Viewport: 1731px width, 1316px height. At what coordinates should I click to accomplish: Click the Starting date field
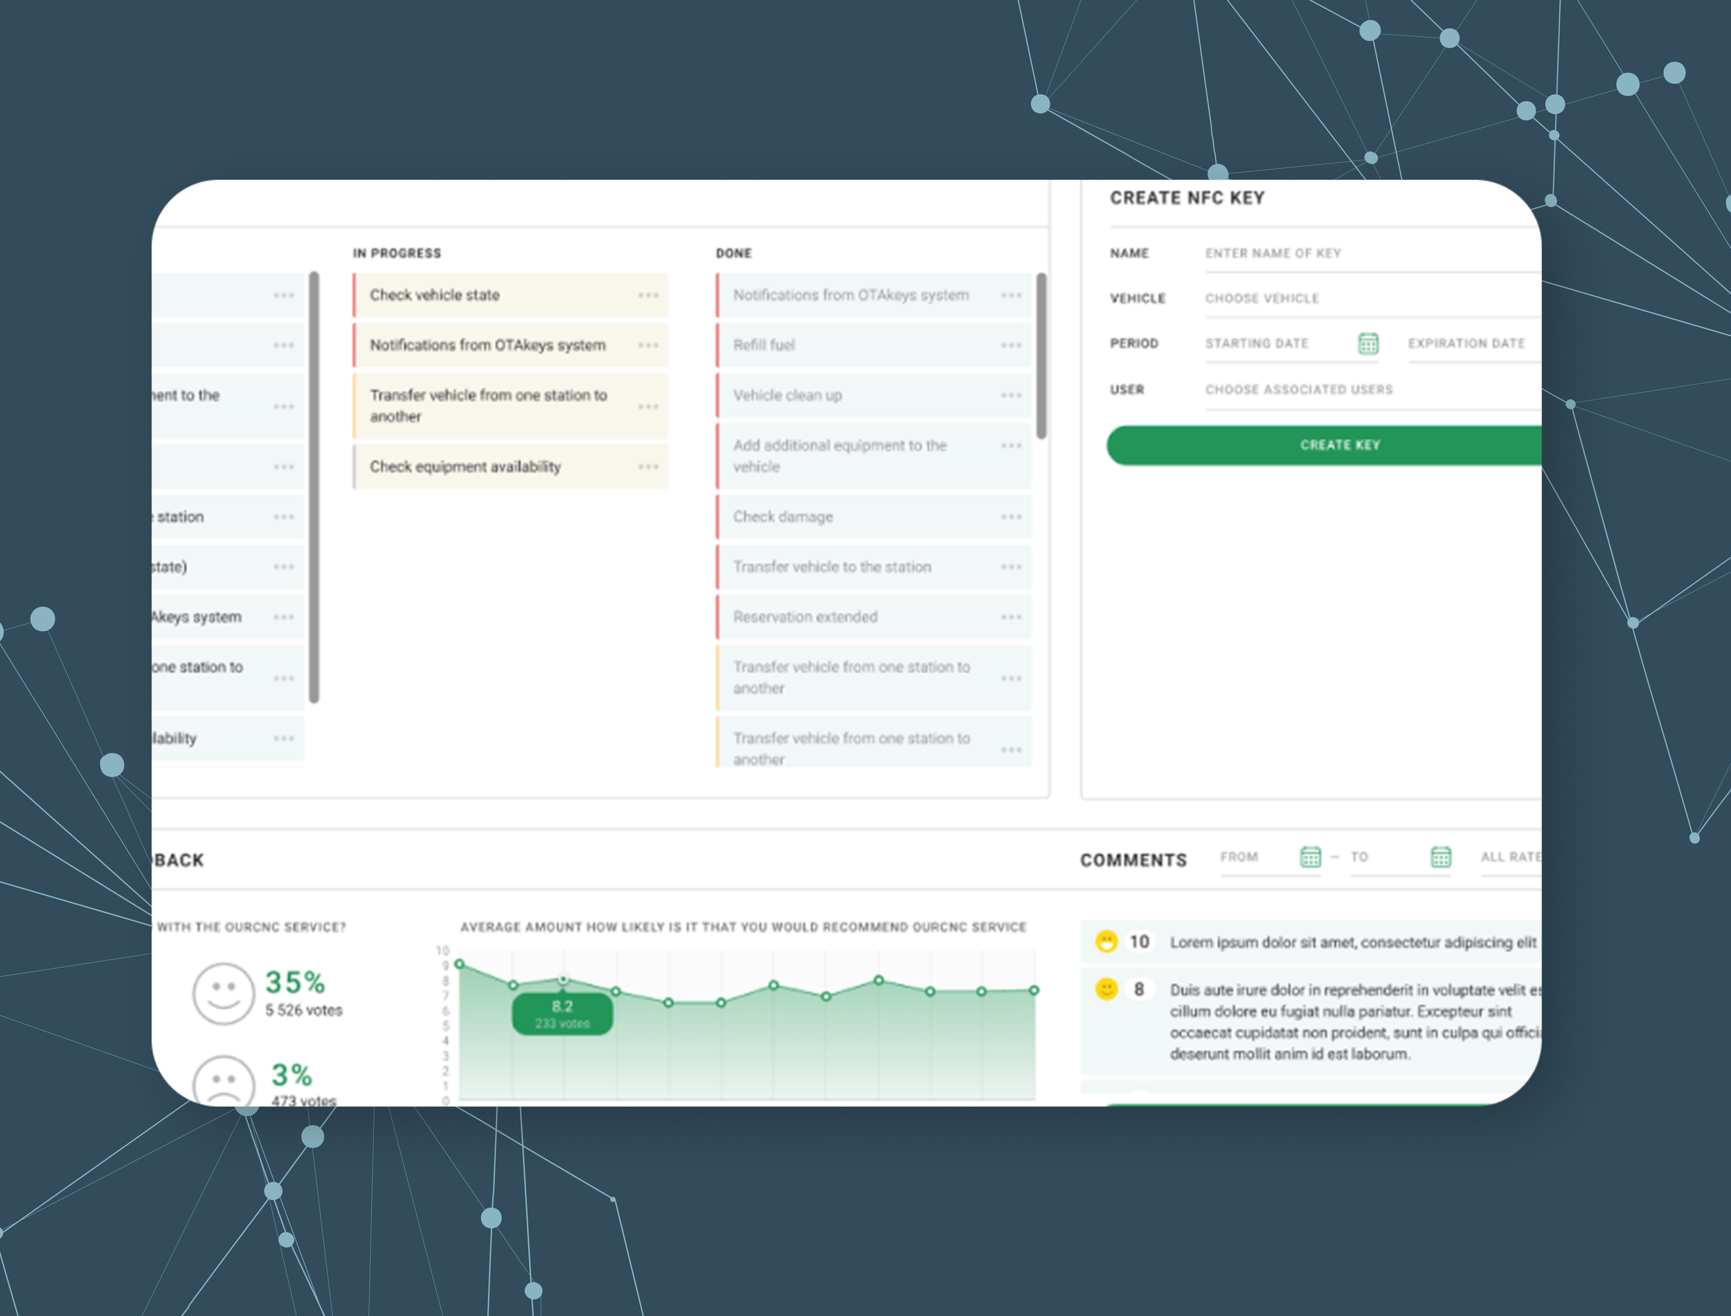(x=1292, y=344)
